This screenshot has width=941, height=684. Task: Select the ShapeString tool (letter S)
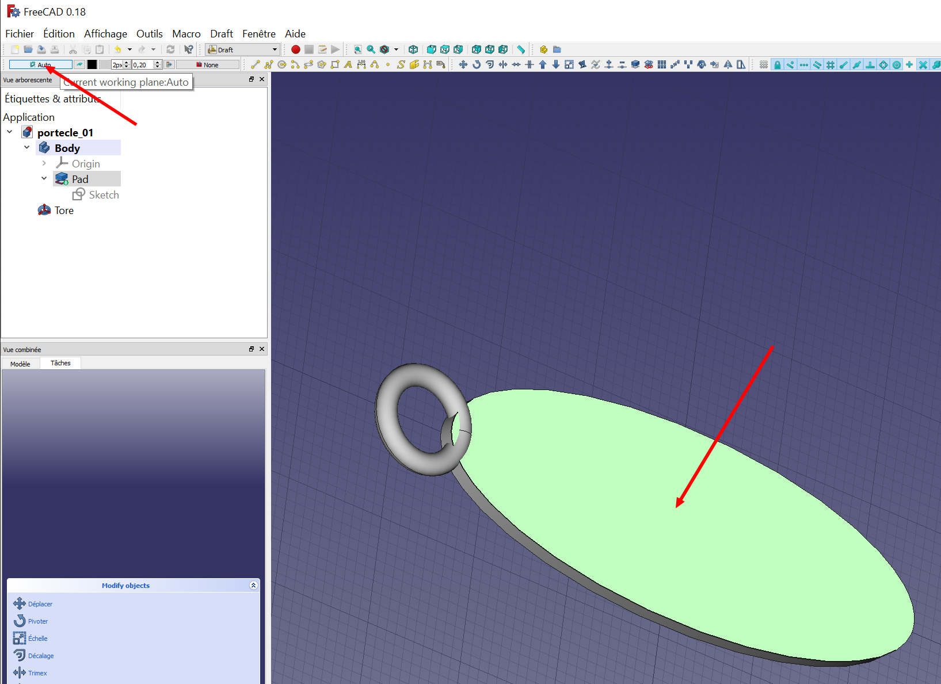tap(401, 64)
